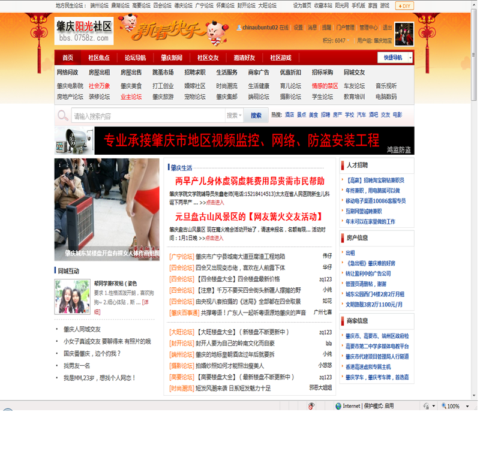Open the 管理中心 link
Viewport: 480px width, 466px height.
click(368, 28)
